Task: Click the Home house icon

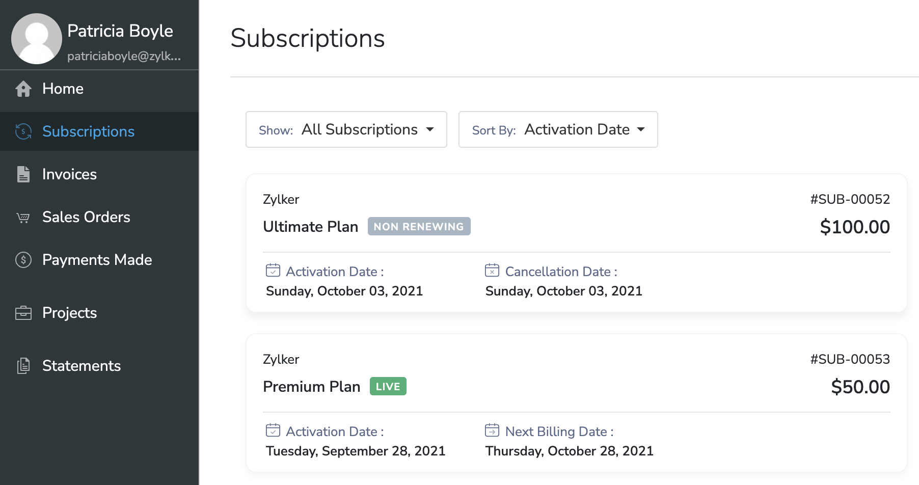Action: point(23,89)
